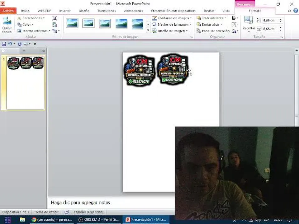Apply the third picture style thumbnail

point(105,23)
